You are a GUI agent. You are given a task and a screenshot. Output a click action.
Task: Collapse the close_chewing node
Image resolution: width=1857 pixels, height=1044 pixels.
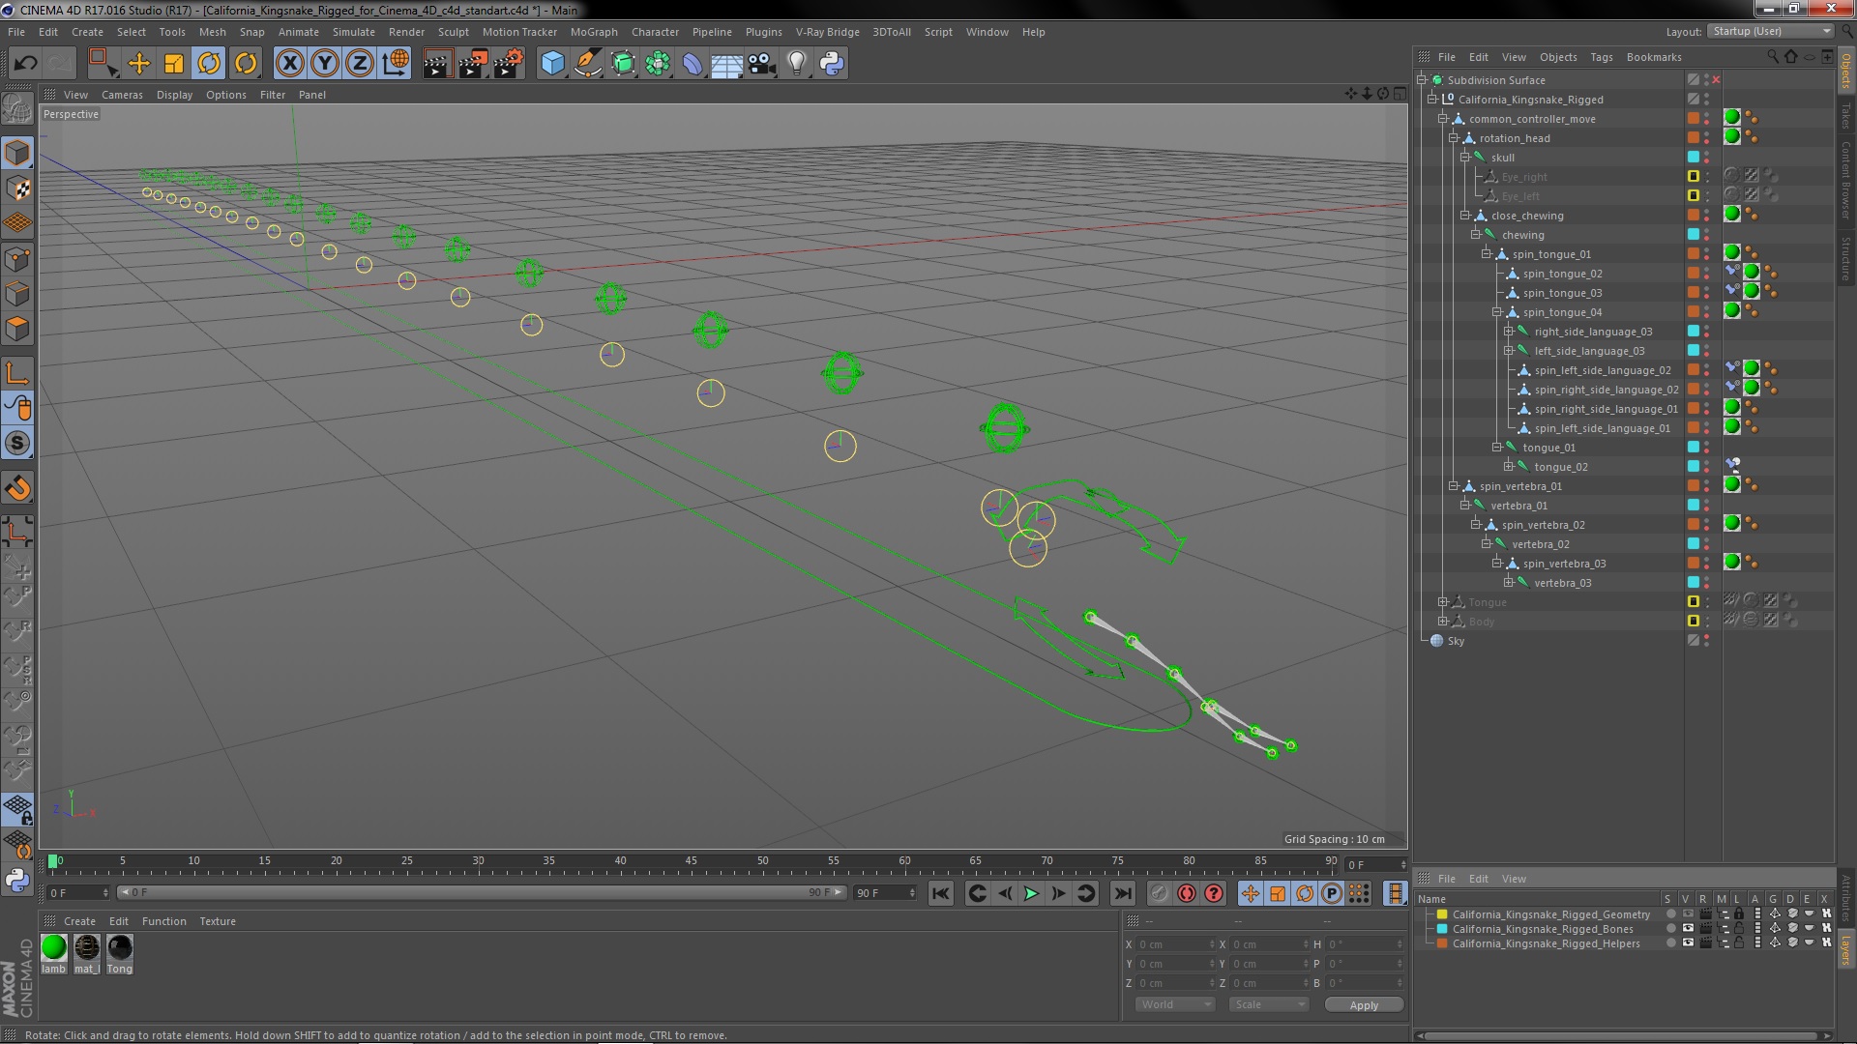tap(1464, 216)
